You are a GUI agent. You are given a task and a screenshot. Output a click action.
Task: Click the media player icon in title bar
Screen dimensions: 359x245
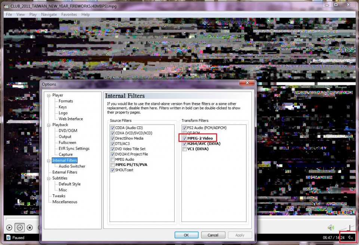pyautogui.click(x=6, y=5)
